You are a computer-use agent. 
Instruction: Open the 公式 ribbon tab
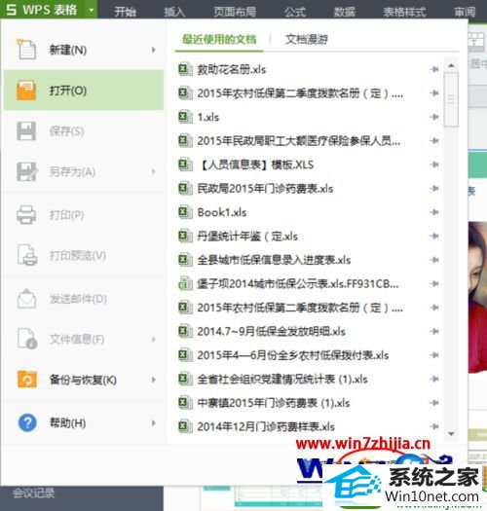pos(295,12)
